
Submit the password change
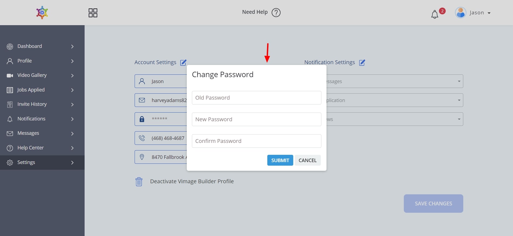pos(280,160)
